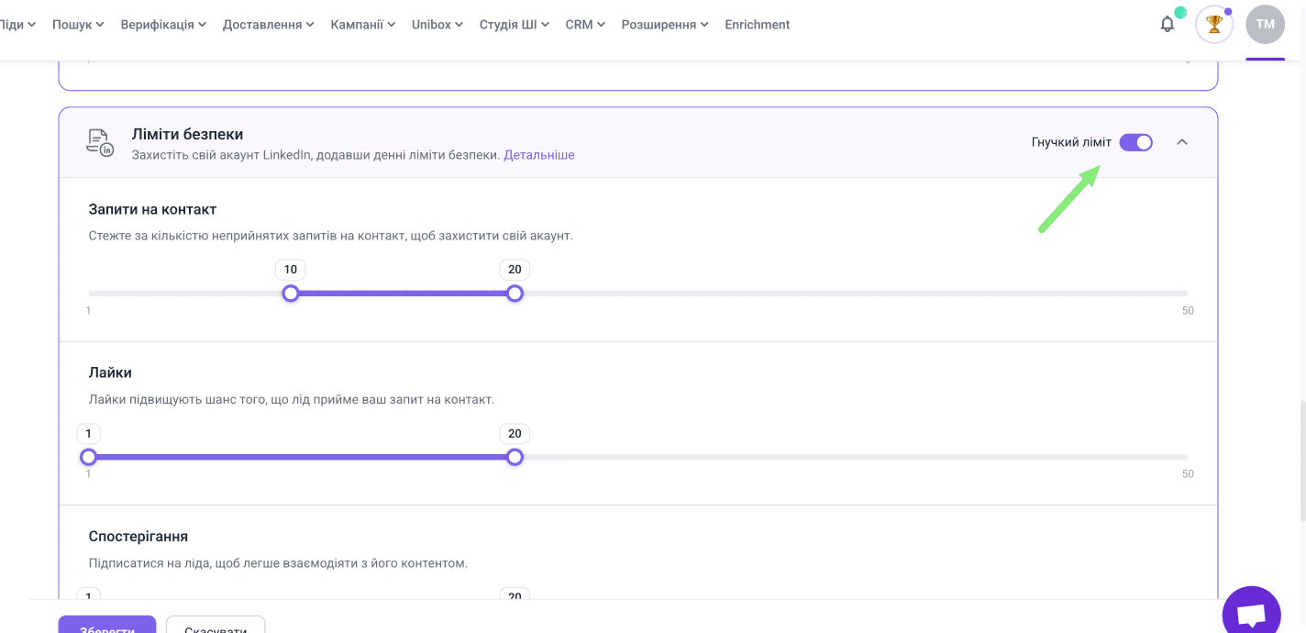Expand the Верифікація dropdown menu
Image resolution: width=1306 pixels, height=633 pixels.
pyautogui.click(x=163, y=25)
